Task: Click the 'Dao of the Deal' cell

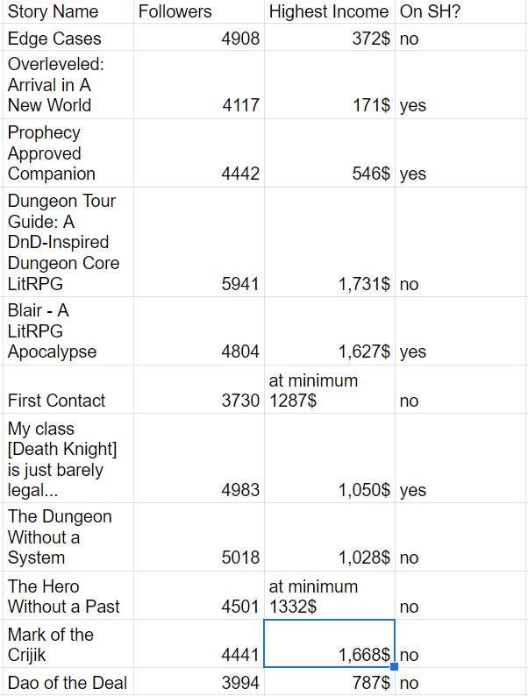Action: coord(67,683)
